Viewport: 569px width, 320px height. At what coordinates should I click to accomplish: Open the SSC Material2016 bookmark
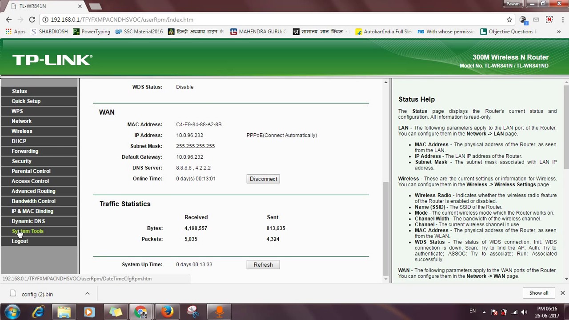point(139,32)
